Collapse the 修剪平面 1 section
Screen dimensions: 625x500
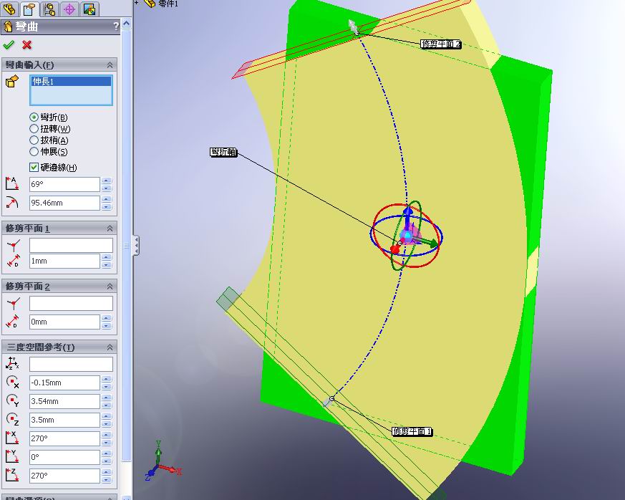click(x=110, y=228)
